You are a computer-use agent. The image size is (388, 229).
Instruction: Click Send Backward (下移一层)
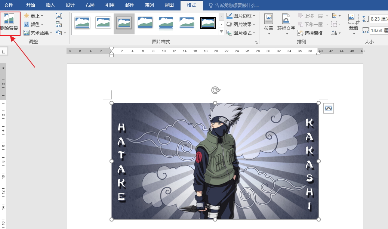point(311,24)
